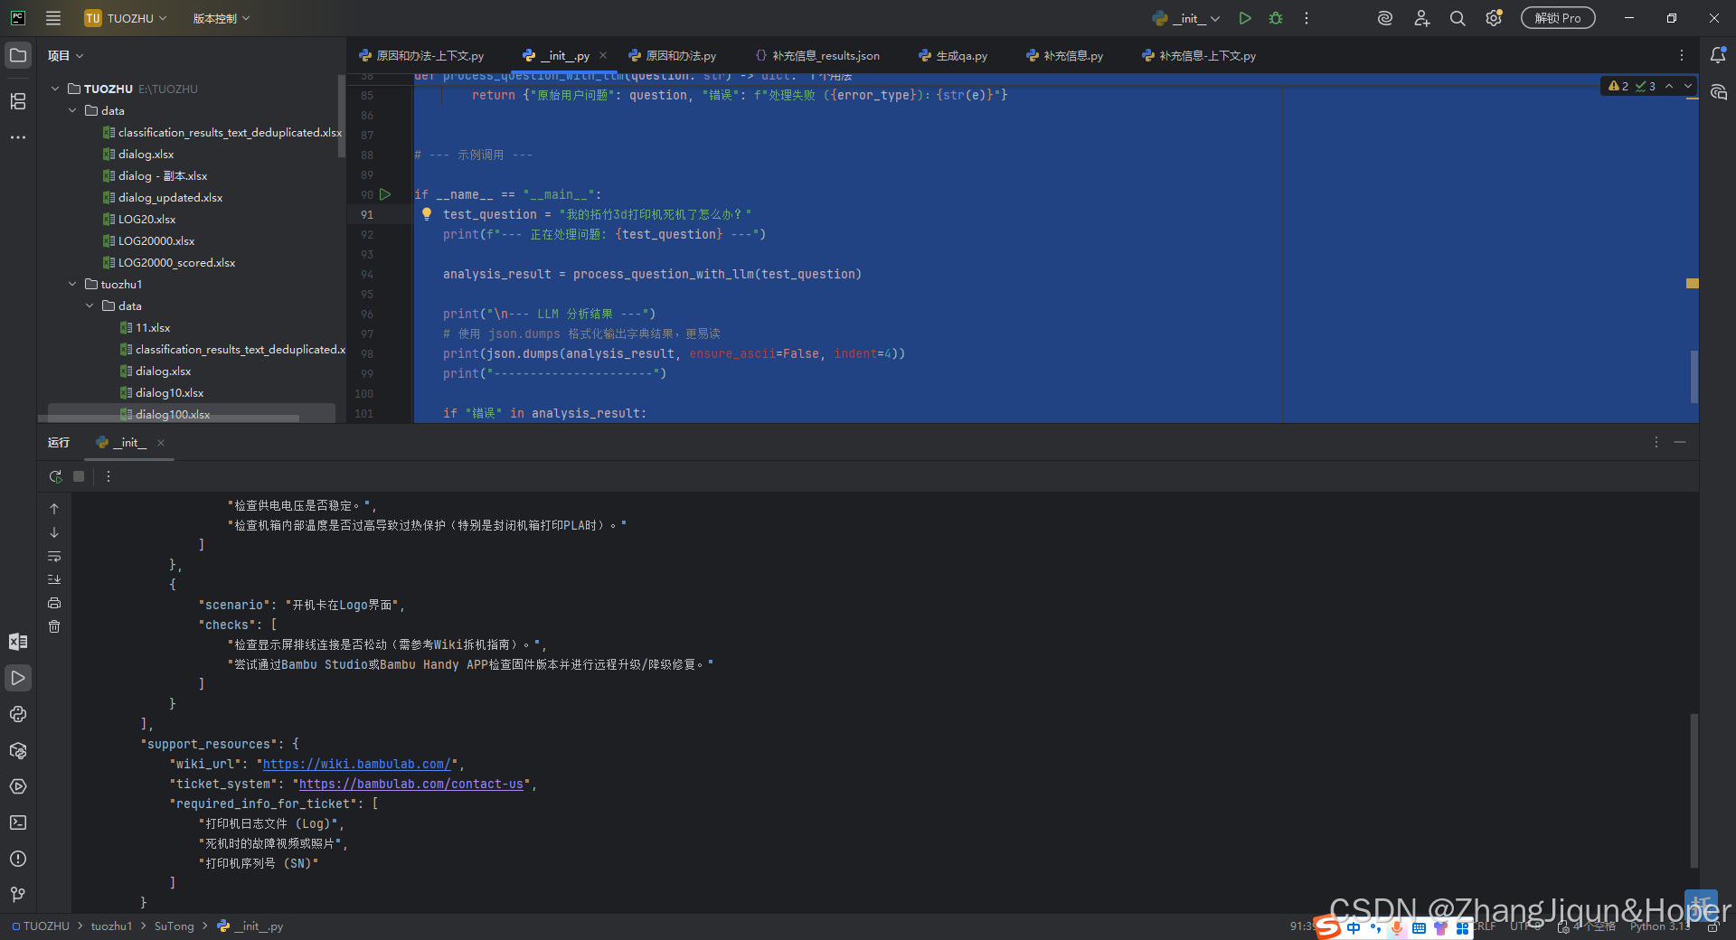Go to previous highlighted problem arrow
Screen dimensions: 1736x940
[1669, 86]
